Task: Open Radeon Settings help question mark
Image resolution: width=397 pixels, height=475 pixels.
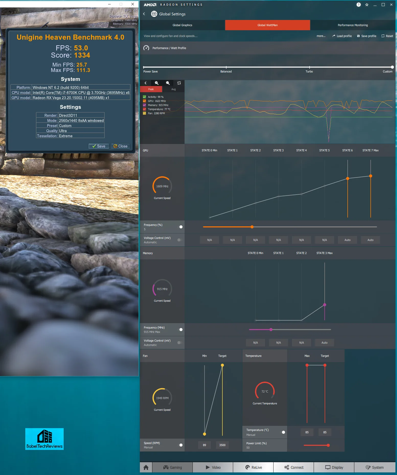Action: [x=359, y=5]
